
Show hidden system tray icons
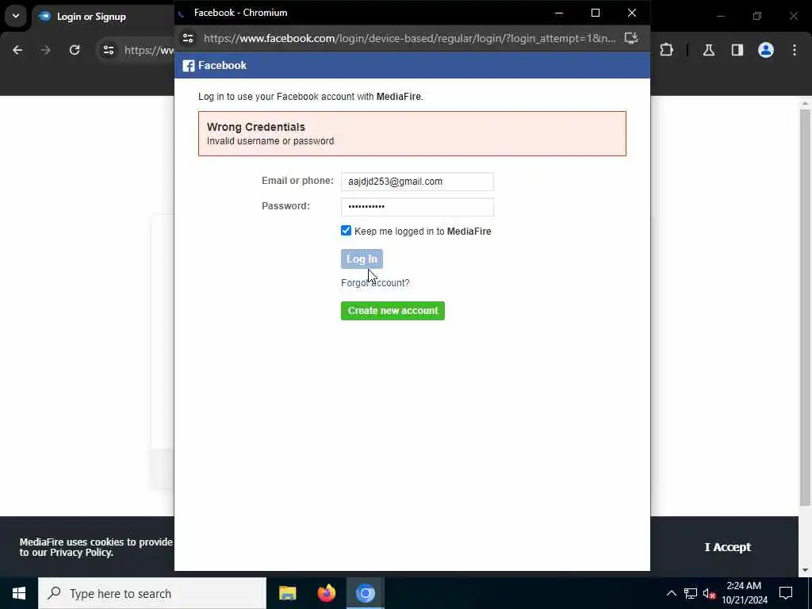pos(671,593)
